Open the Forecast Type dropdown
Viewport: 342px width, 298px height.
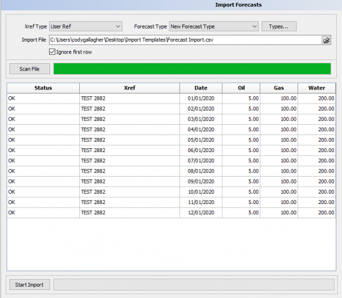(x=214, y=26)
